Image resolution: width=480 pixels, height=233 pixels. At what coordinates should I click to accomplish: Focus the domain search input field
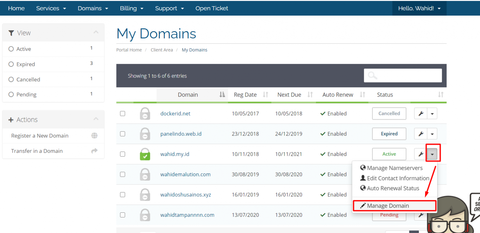coord(403,76)
